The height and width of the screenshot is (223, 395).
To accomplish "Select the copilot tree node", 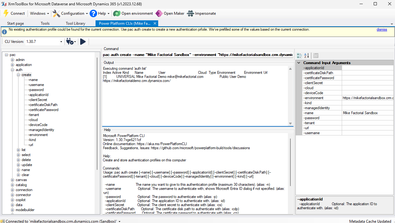I will (21, 200).
